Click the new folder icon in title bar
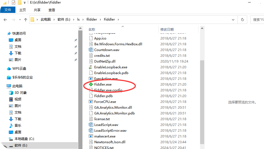 click(x=20, y=2)
